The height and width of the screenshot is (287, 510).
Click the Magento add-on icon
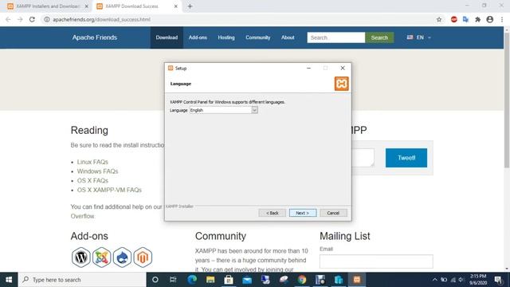point(143,258)
